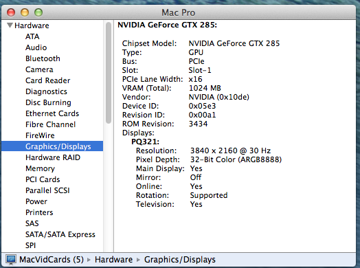Viewport: 360px width, 268px height.
Task: Click the NVIDIA GeForce GTX 285 heading
Action: click(x=167, y=25)
